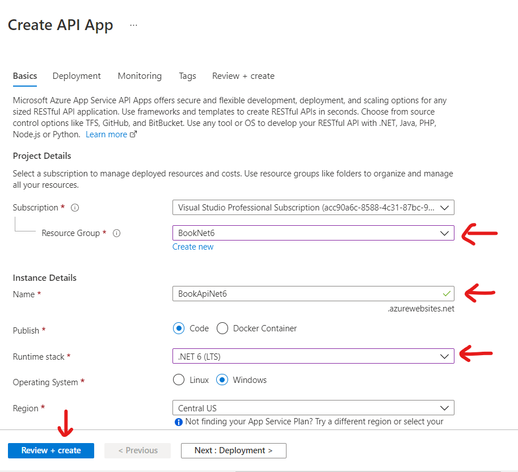Click the Resource Group info icon

(116, 233)
